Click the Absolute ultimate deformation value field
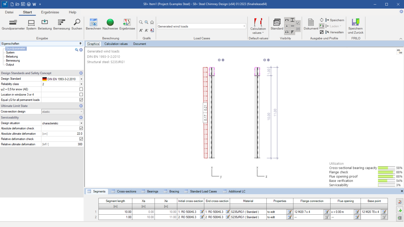404x227 pixels. (x=62, y=134)
